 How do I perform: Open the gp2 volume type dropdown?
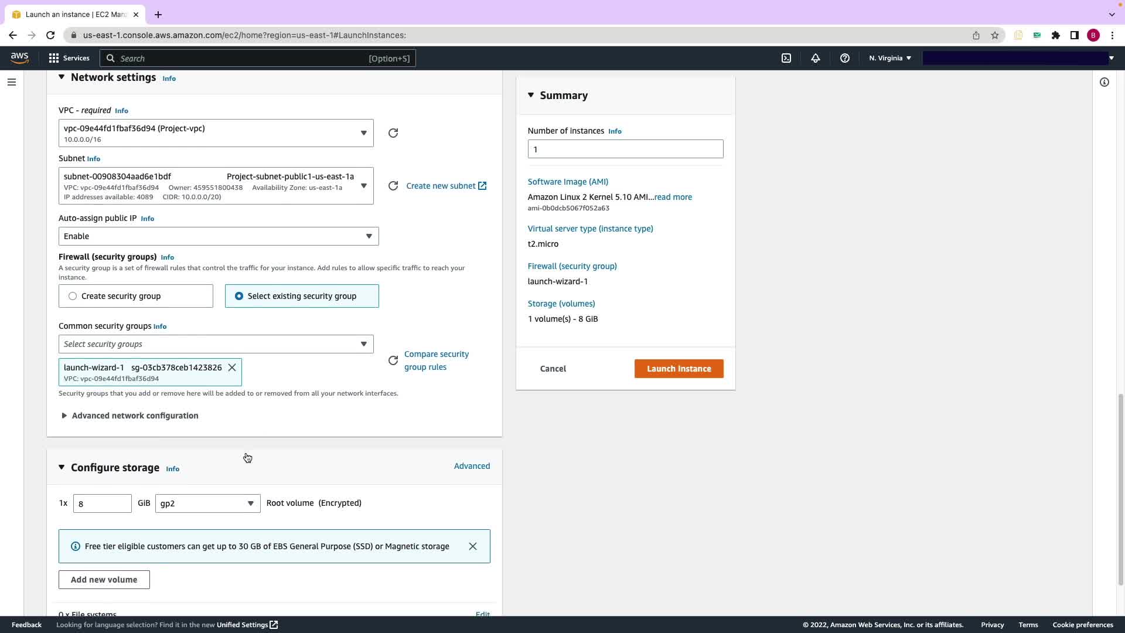[x=207, y=503]
